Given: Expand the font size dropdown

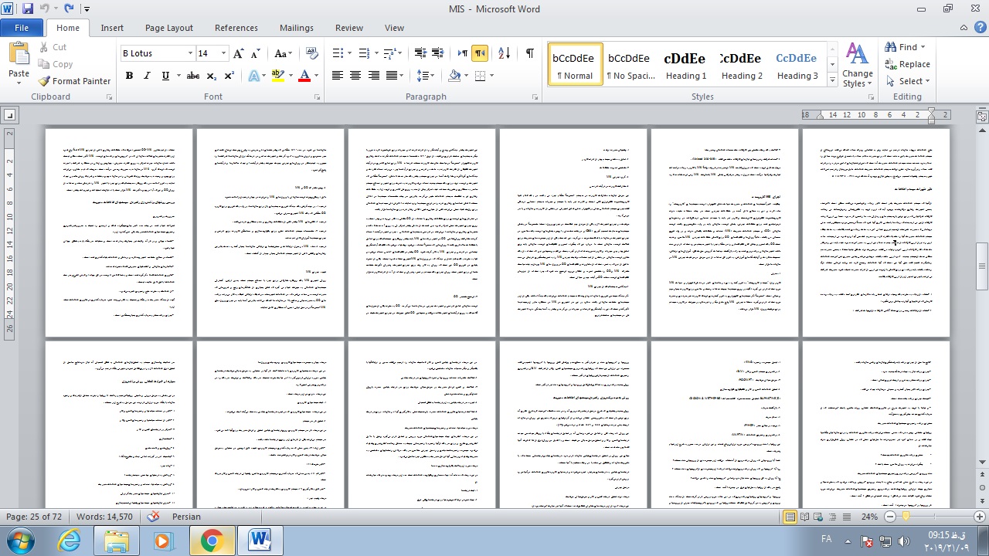Looking at the screenshot, I should tap(224, 53).
